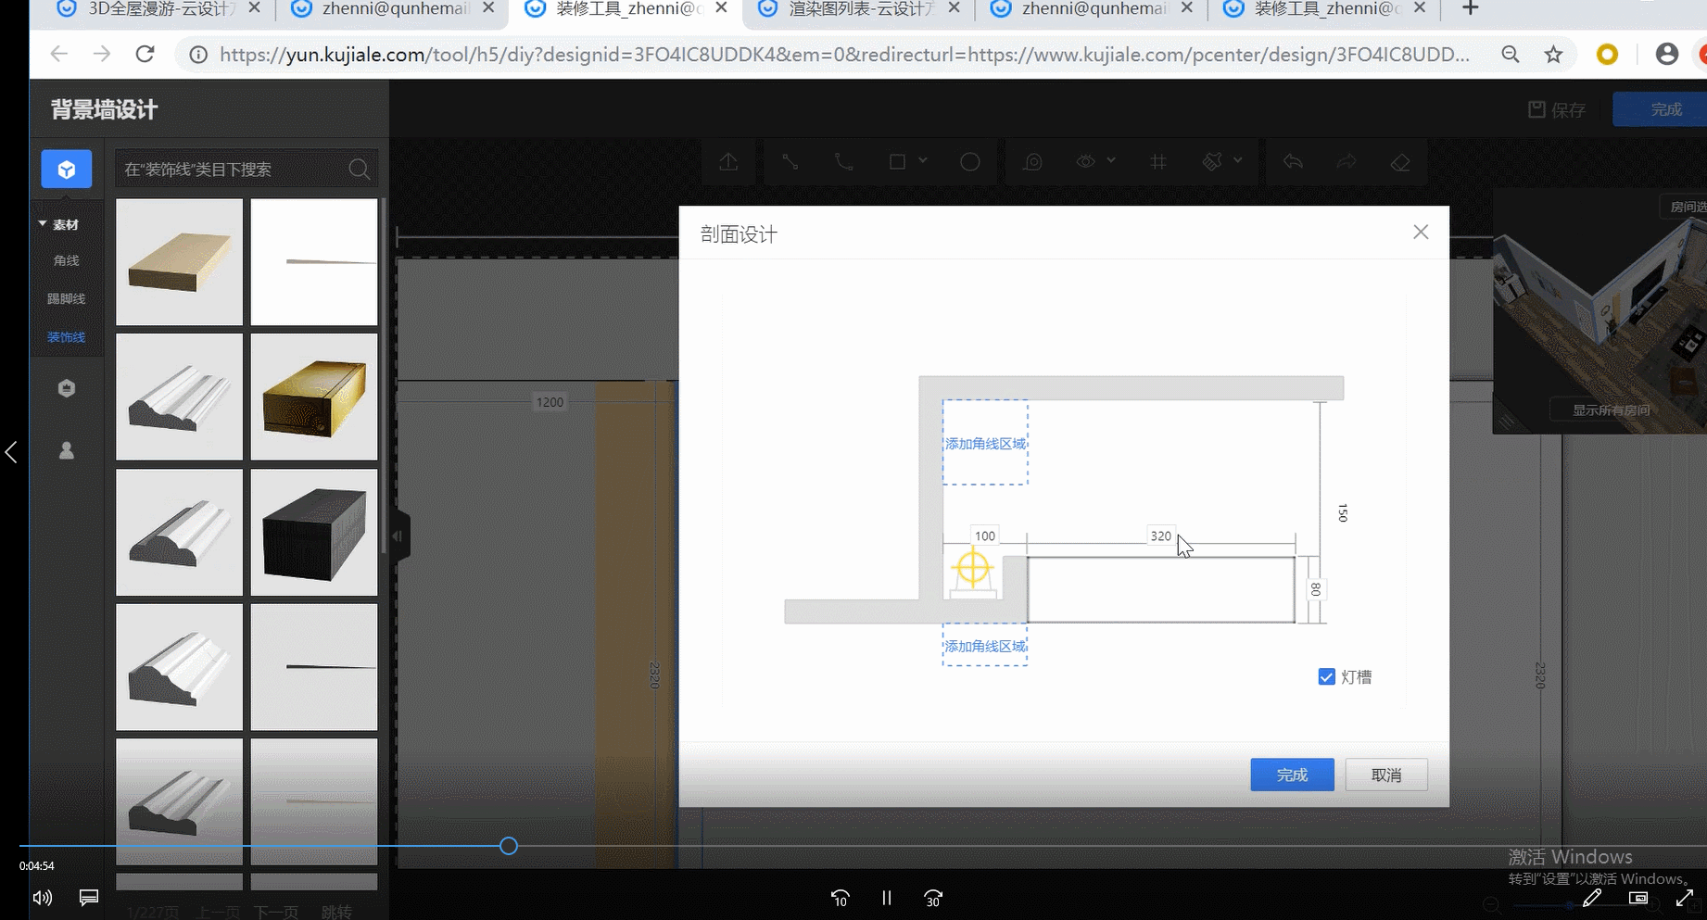Click the browser zoom magnifier icon
Image resolution: width=1707 pixels, height=920 pixels.
click(x=1511, y=55)
